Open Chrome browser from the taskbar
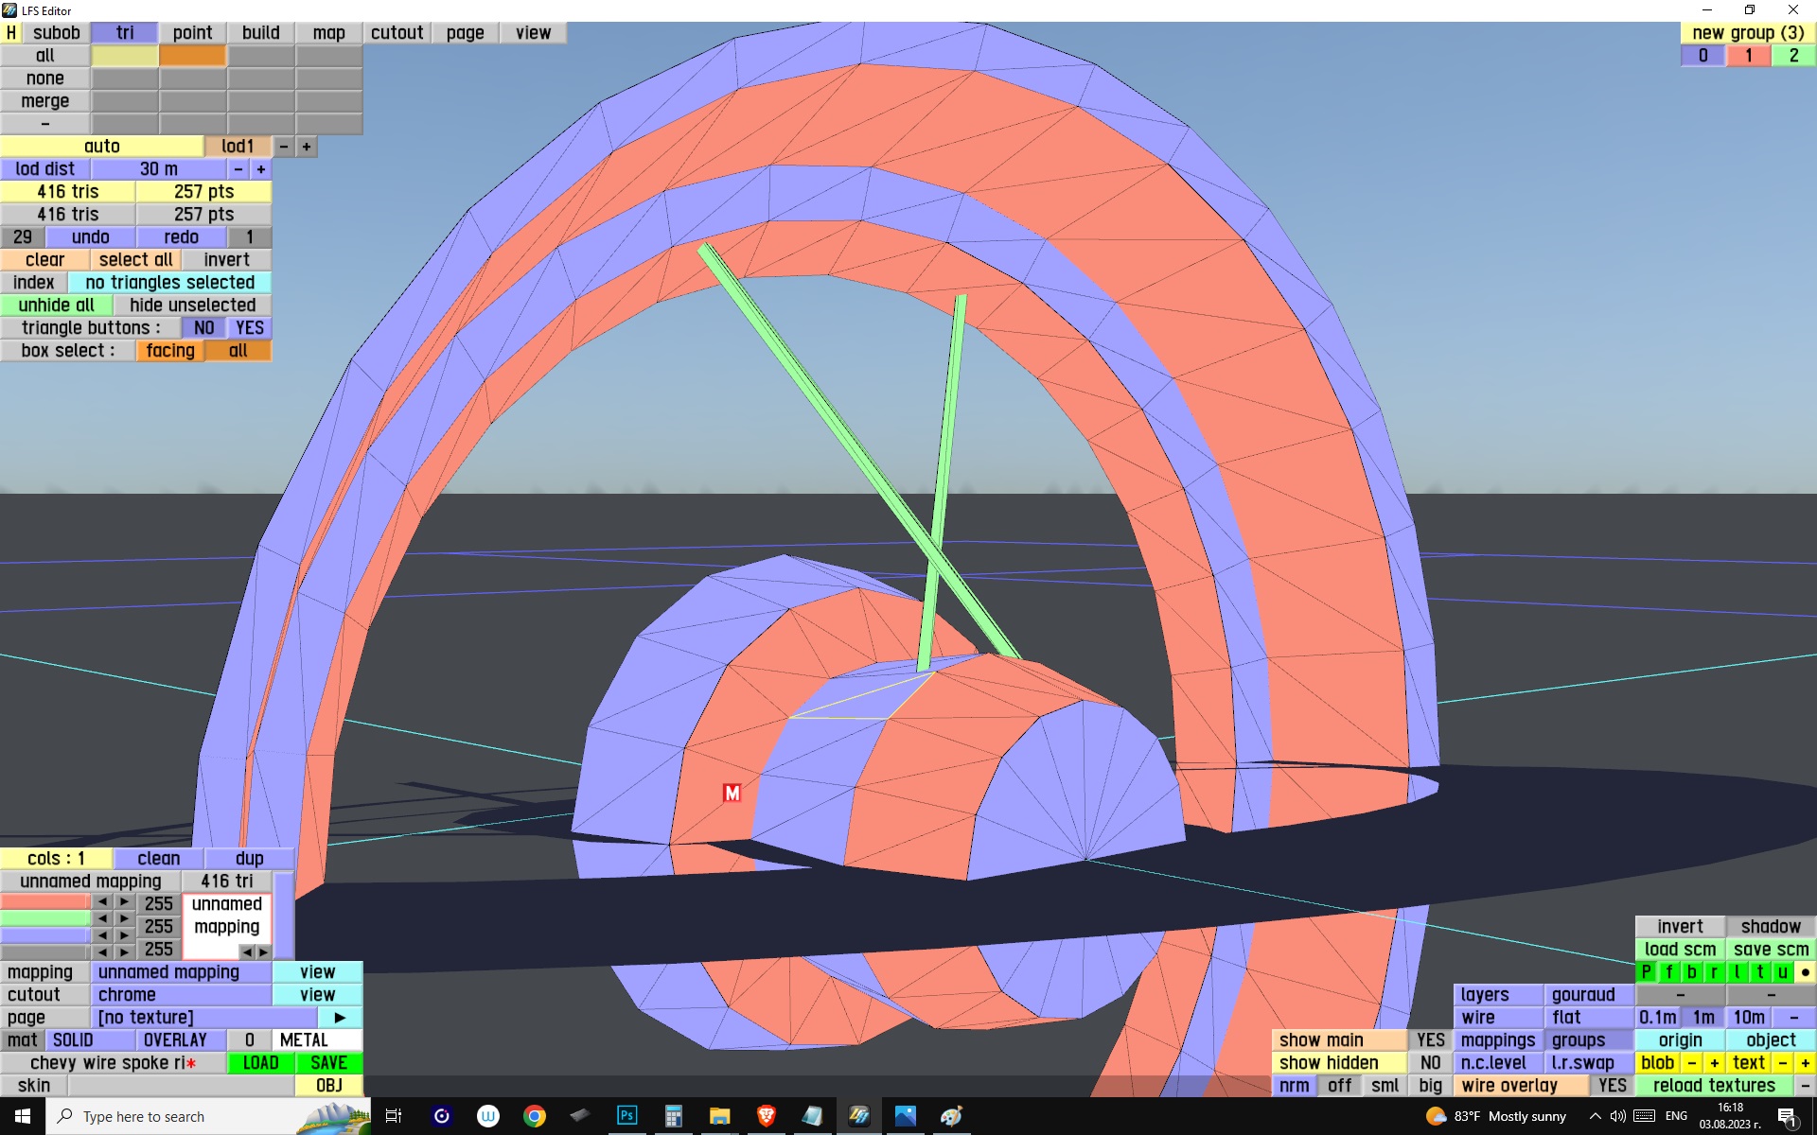Screen dimensions: 1817x1135 point(535,1116)
